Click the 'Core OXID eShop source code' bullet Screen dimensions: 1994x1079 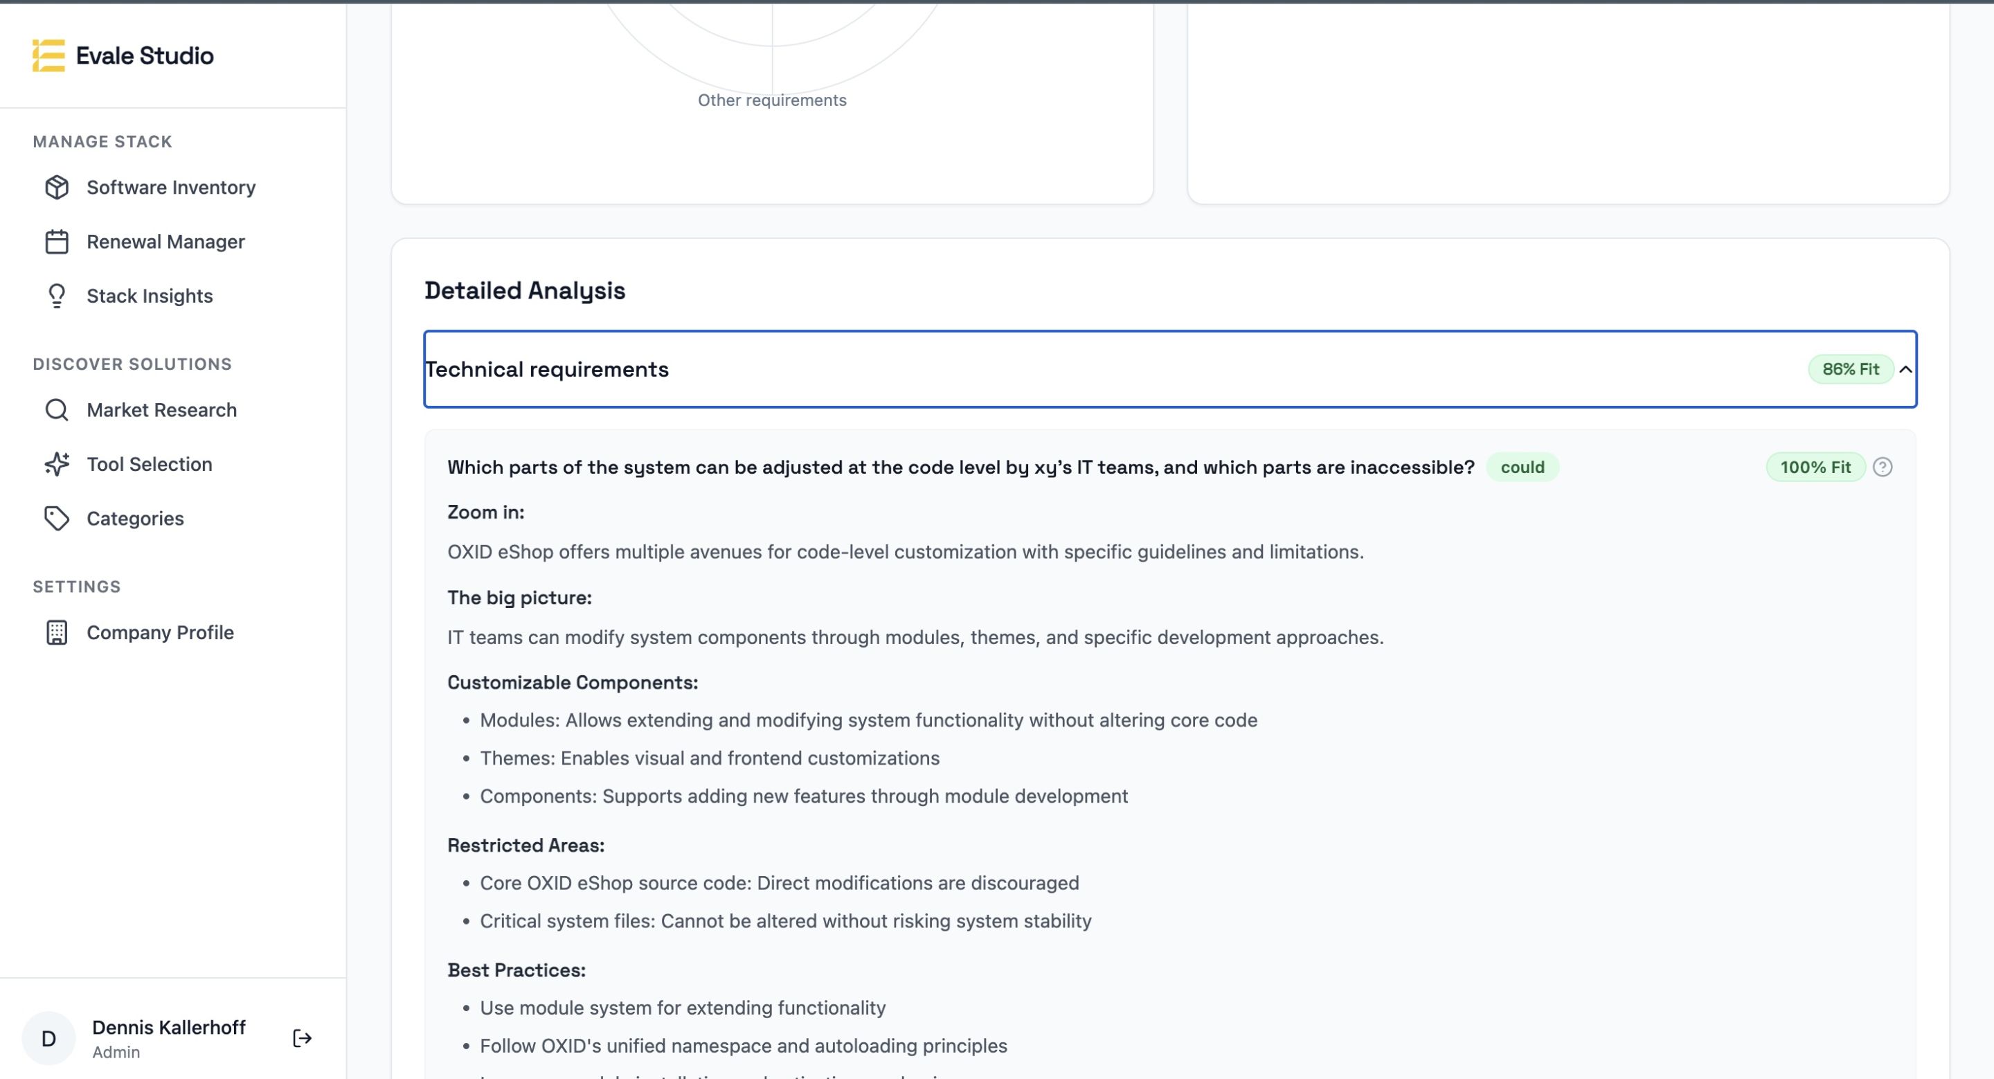pyautogui.click(x=780, y=883)
